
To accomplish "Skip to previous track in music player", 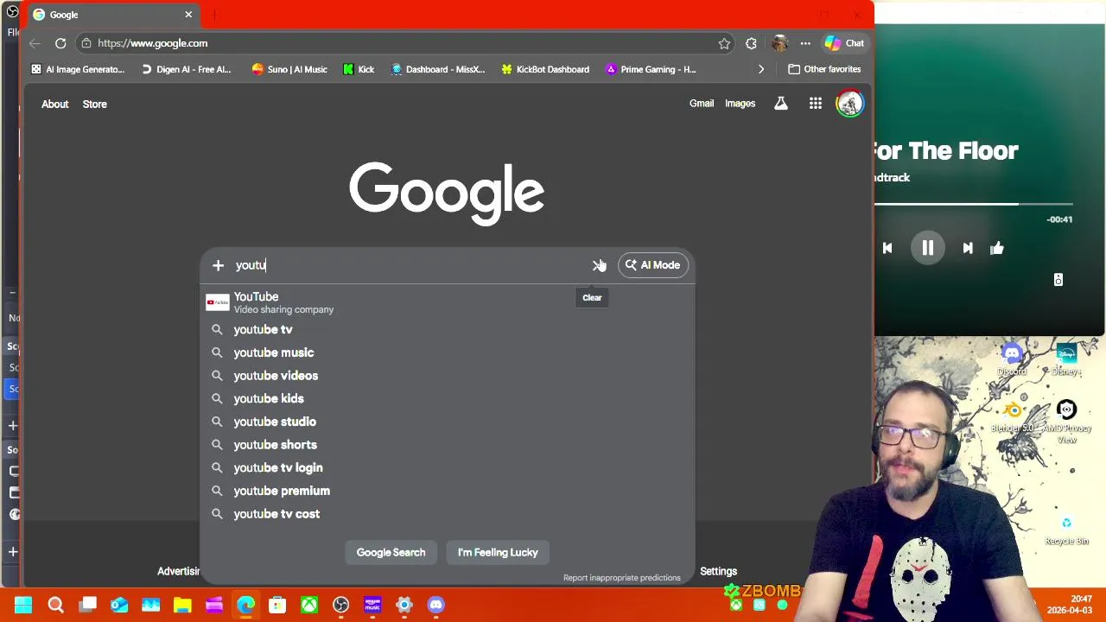I will tap(887, 248).
